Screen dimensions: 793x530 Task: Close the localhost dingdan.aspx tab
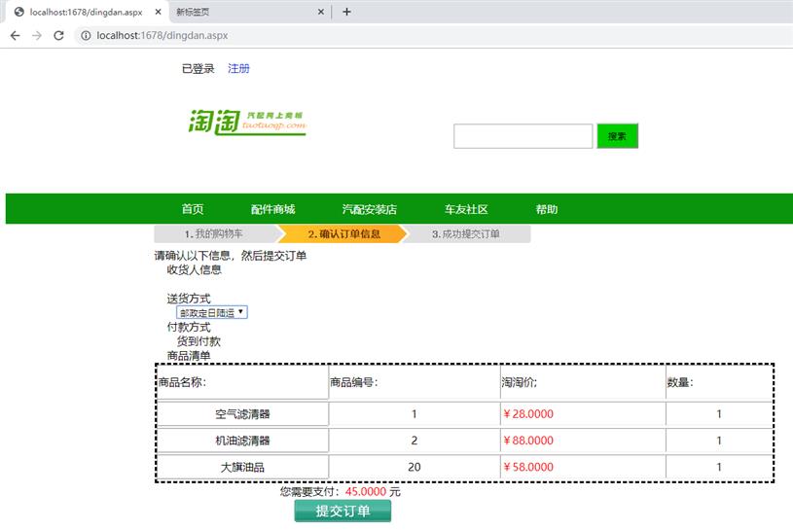(158, 12)
